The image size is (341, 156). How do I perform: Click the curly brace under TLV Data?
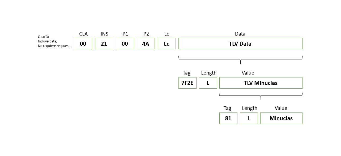click(x=240, y=59)
